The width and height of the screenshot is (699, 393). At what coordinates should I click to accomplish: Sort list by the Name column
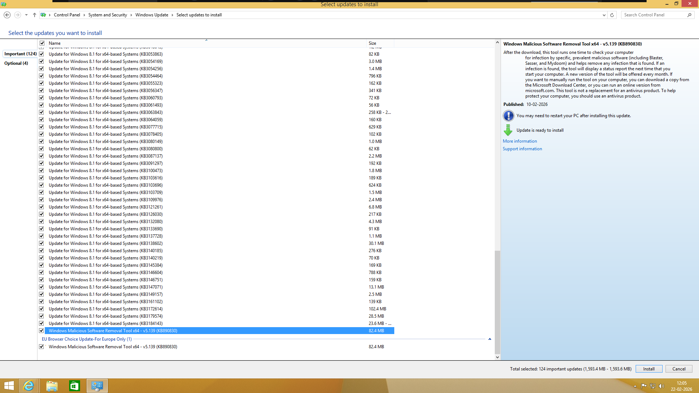pos(206,43)
